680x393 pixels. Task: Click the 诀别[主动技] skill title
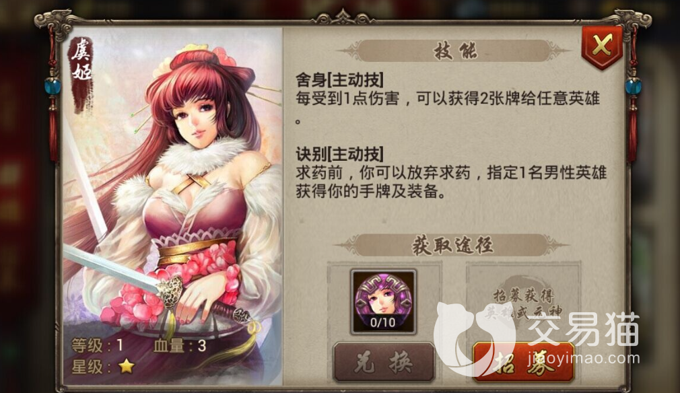339,154
